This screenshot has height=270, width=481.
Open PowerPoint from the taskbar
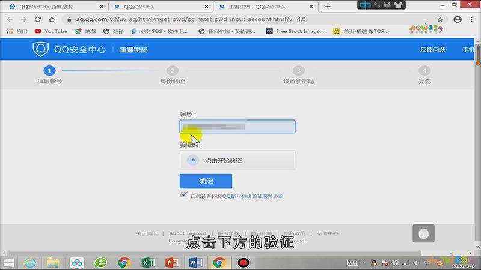(172, 263)
